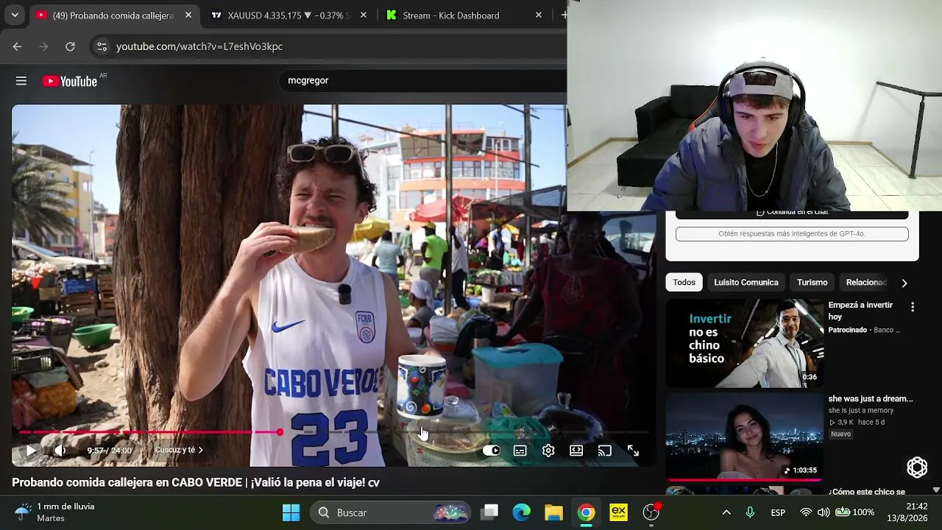Open the 'she was just a dream' thumbnail
The image size is (942, 530).
[745, 436]
